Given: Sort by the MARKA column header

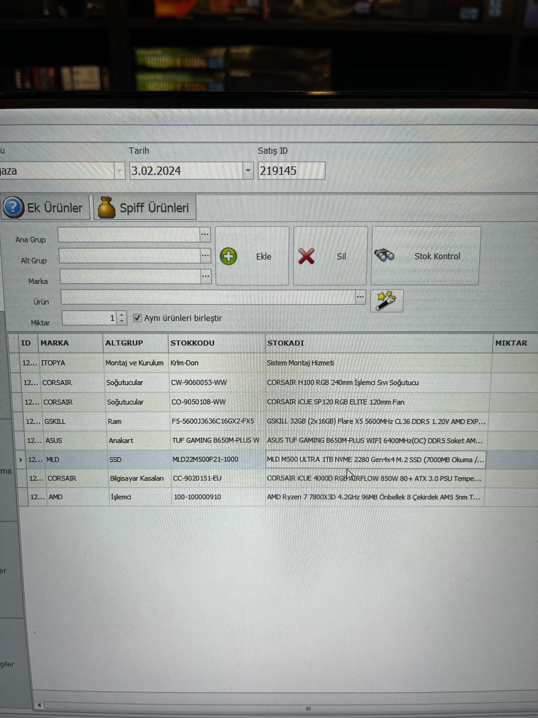Looking at the screenshot, I should [x=70, y=343].
